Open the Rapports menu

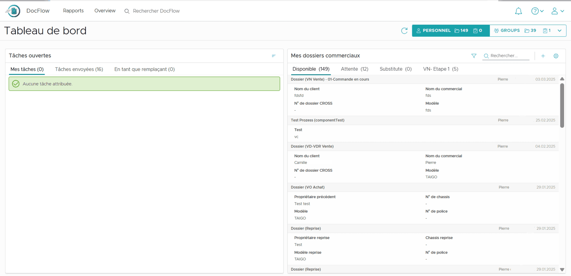pos(73,11)
